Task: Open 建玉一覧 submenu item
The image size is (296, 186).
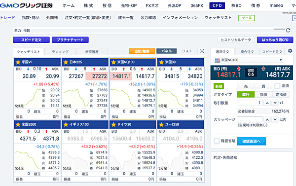Action: click(126, 18)
